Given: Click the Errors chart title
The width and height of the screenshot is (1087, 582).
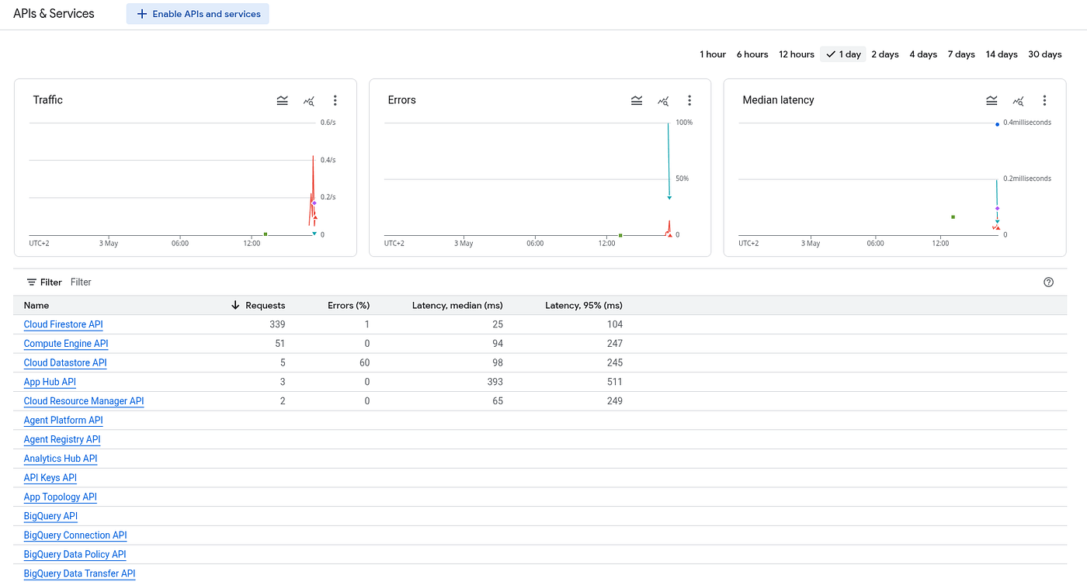Looking at the screenshot, I should [402, 100].
